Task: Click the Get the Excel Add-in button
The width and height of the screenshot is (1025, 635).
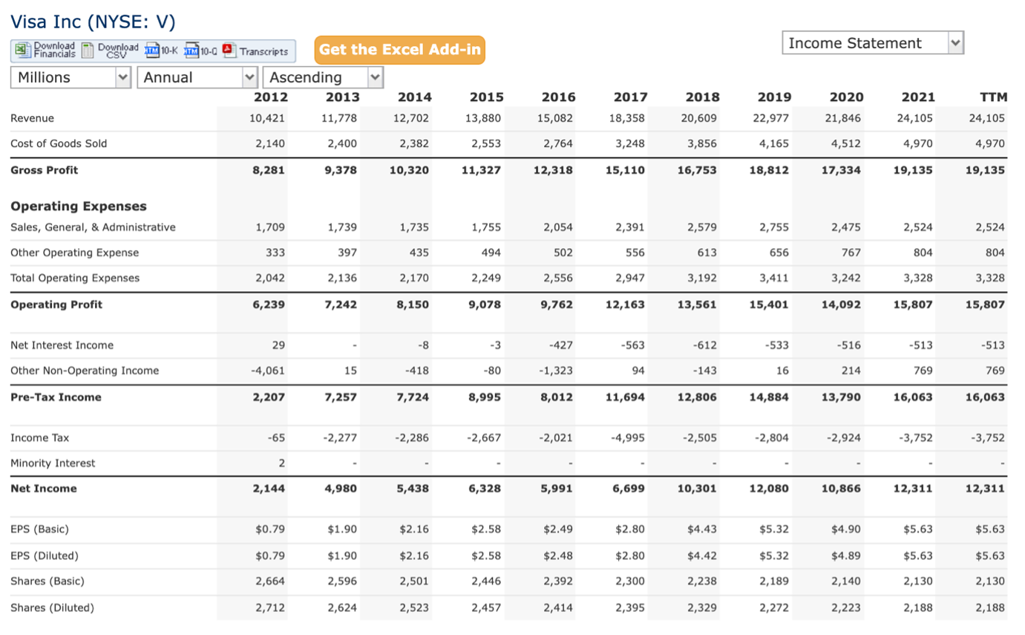Action: (x=399, y=50)
